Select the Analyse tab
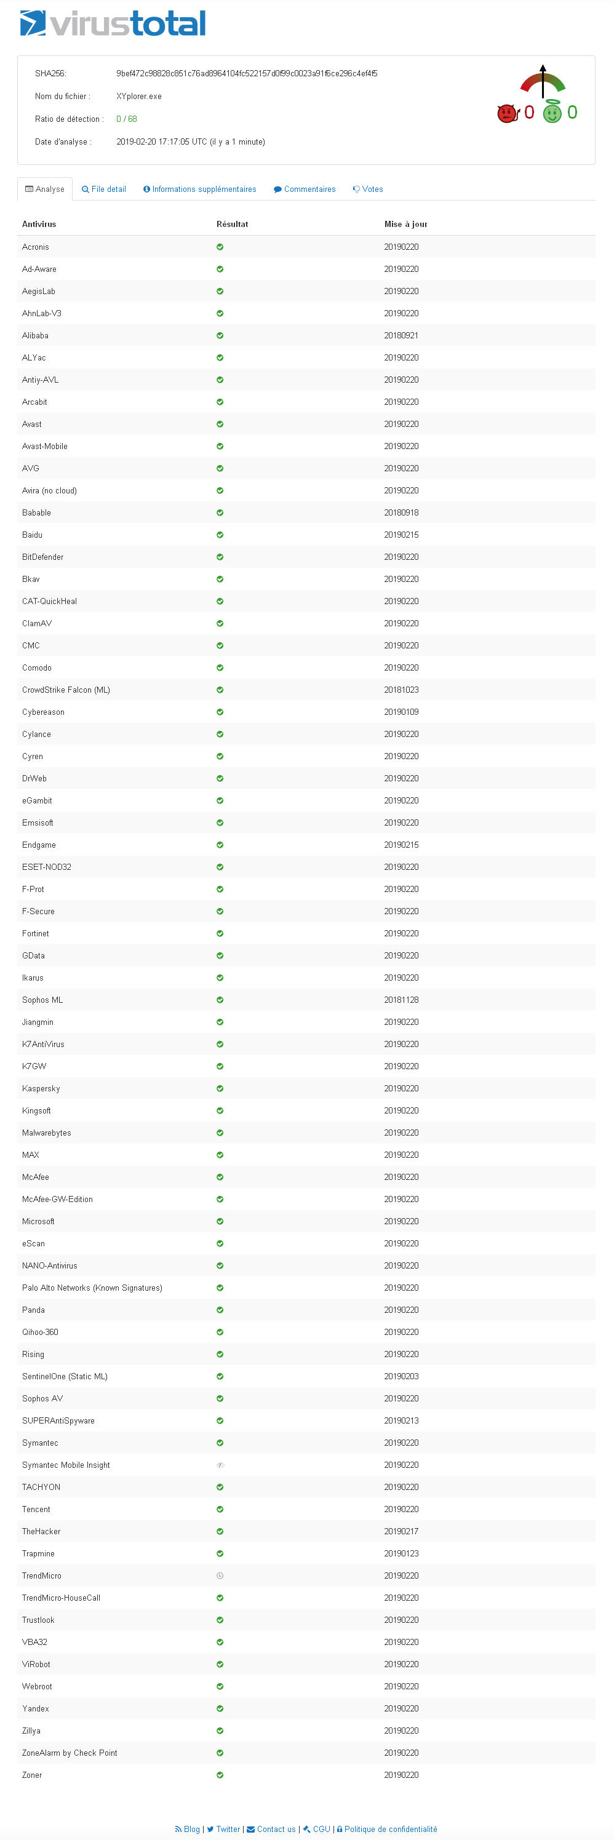 pyautogui.click(x=45, y=189)
